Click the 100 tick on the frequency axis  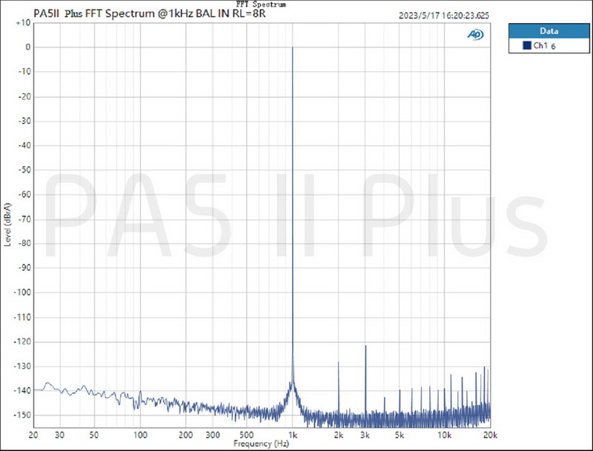pyautogui.click(x=140, y=434)
